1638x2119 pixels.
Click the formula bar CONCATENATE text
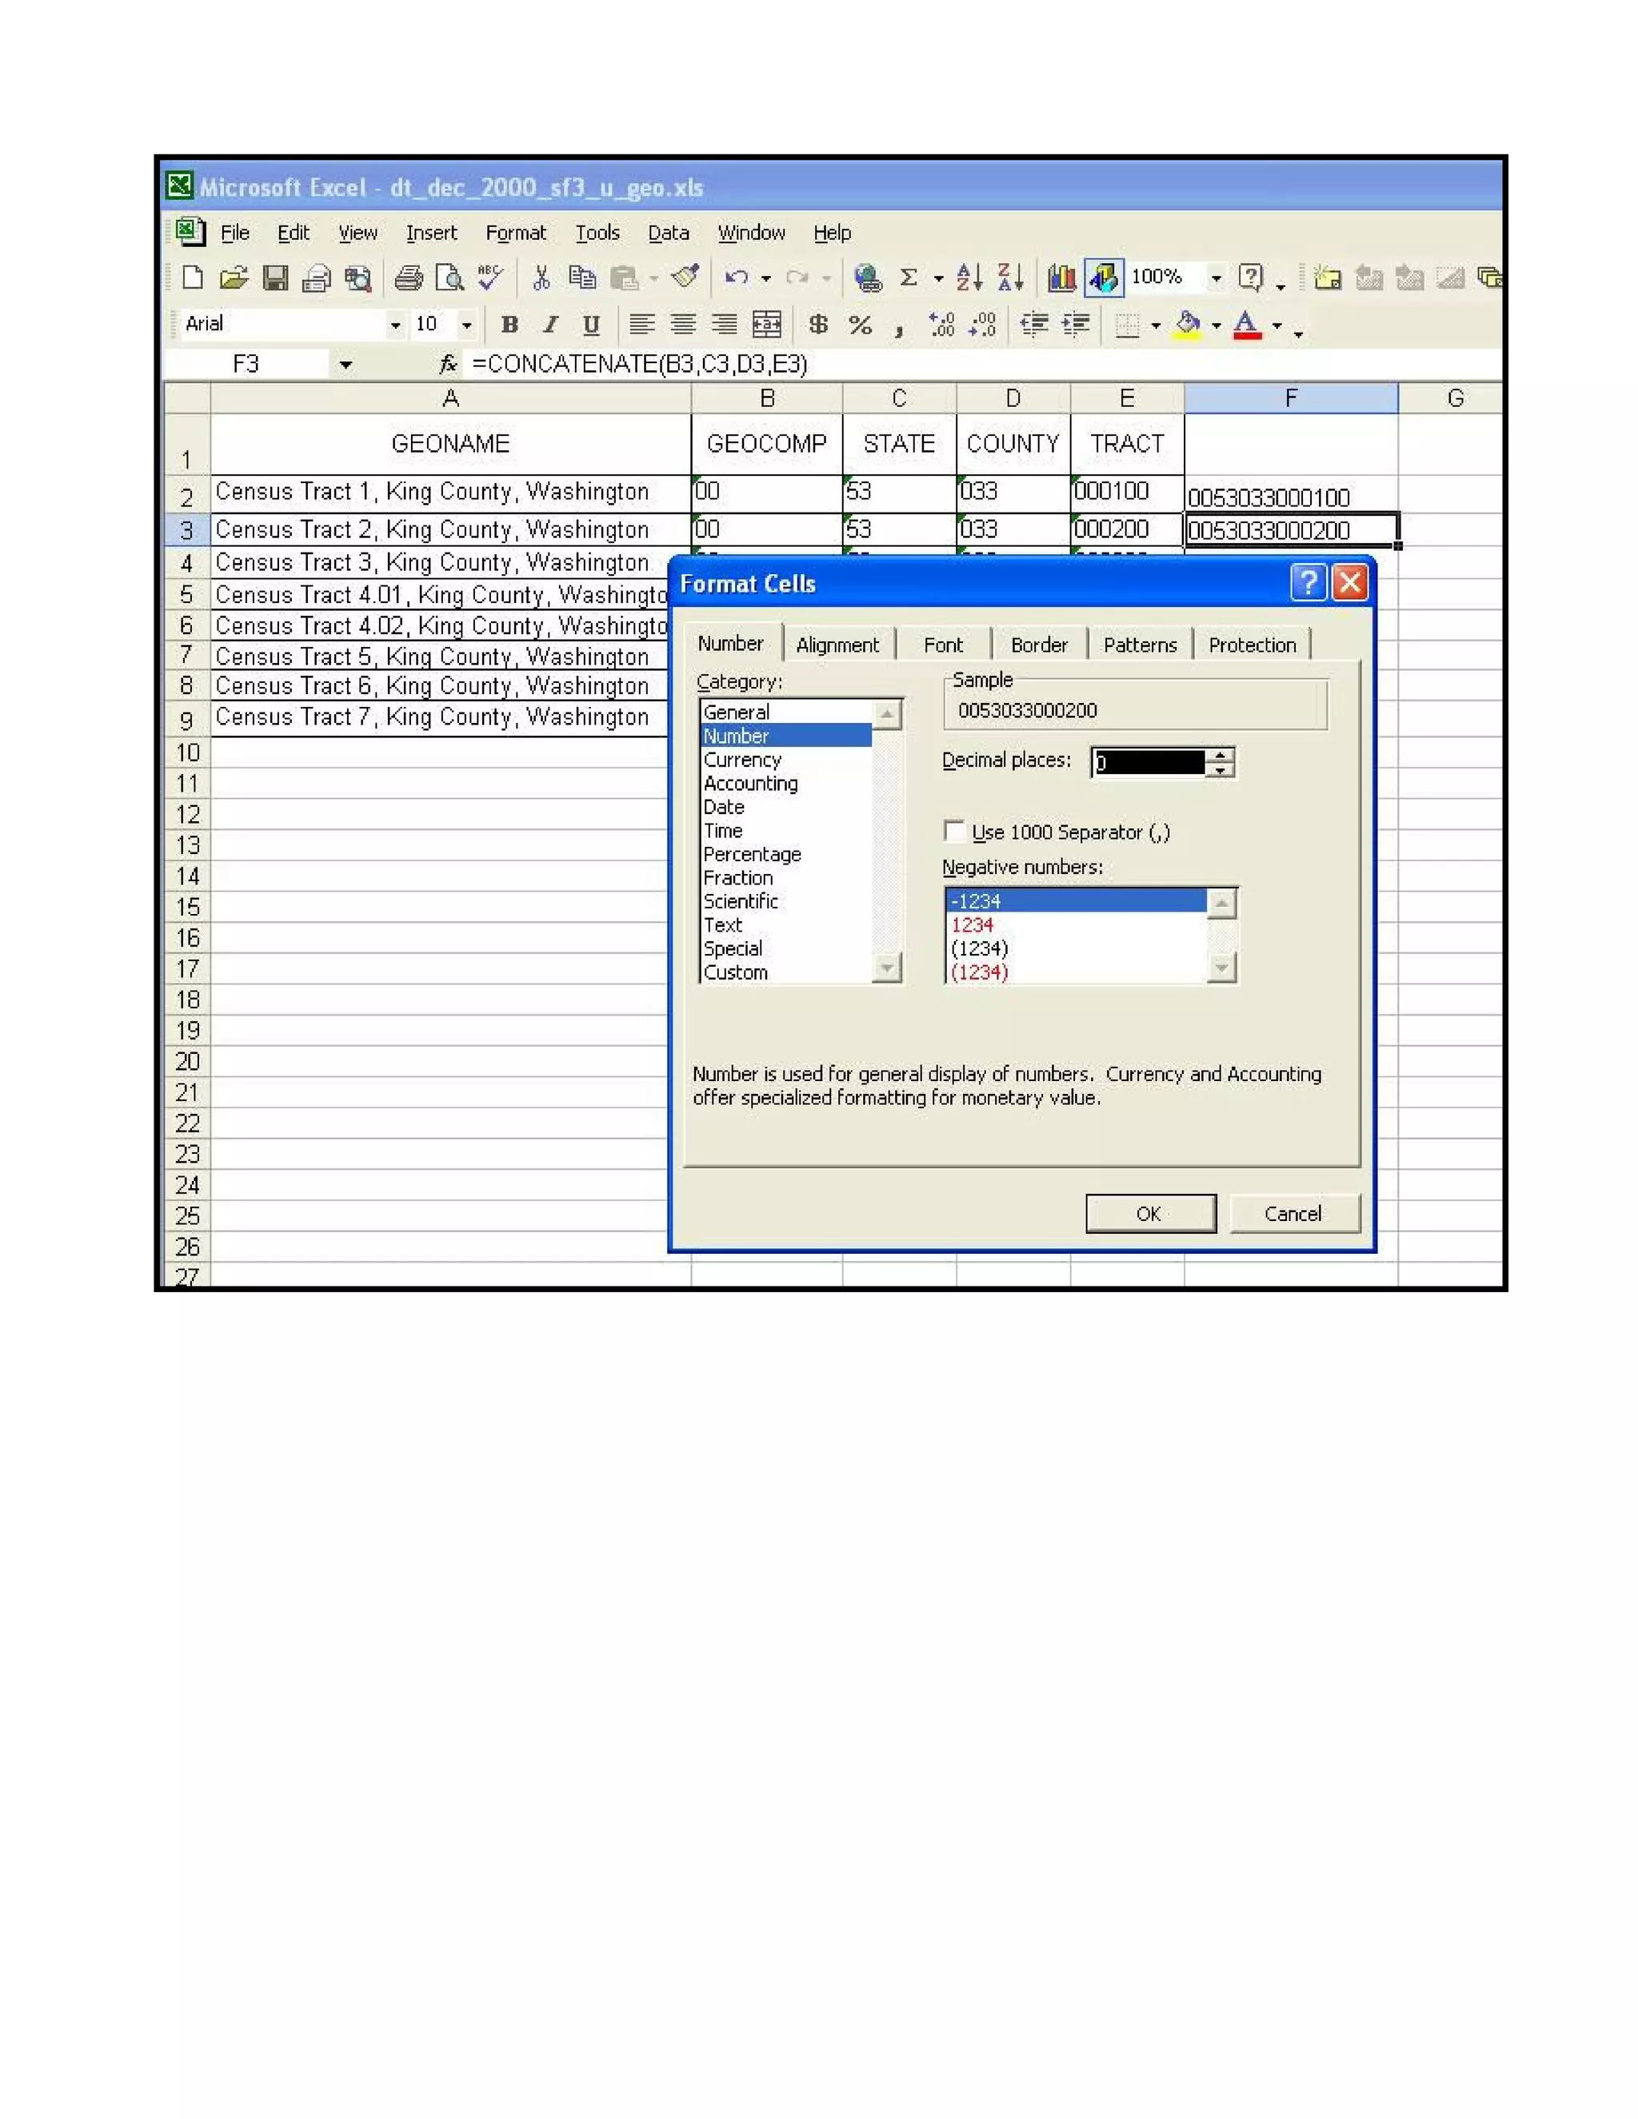(640, 364)
